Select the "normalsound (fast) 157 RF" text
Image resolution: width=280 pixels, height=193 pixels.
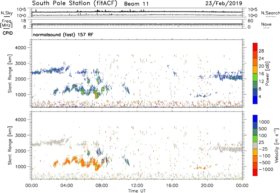(x=63, y=34)
